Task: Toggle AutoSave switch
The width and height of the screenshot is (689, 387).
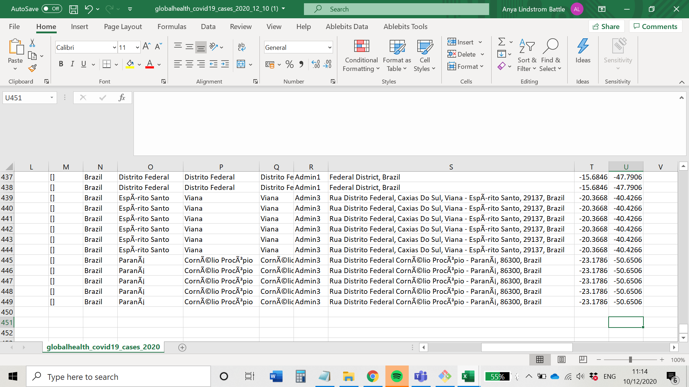Action: click(51, 9)
